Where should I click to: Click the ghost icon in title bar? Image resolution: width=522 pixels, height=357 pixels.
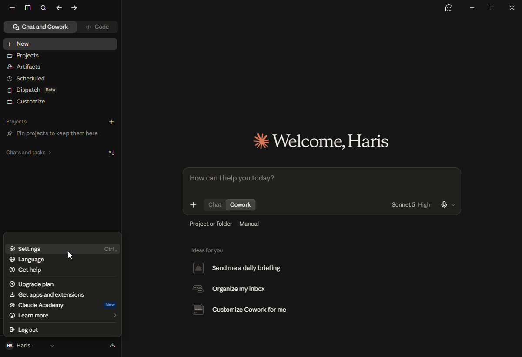pos(449,8)
